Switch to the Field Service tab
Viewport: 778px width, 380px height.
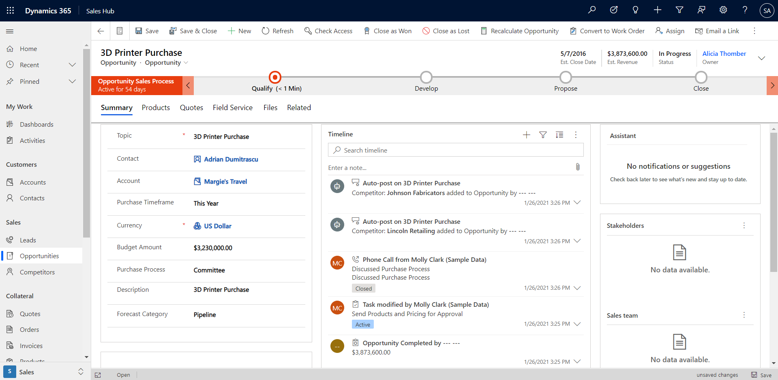coord(233,108)
